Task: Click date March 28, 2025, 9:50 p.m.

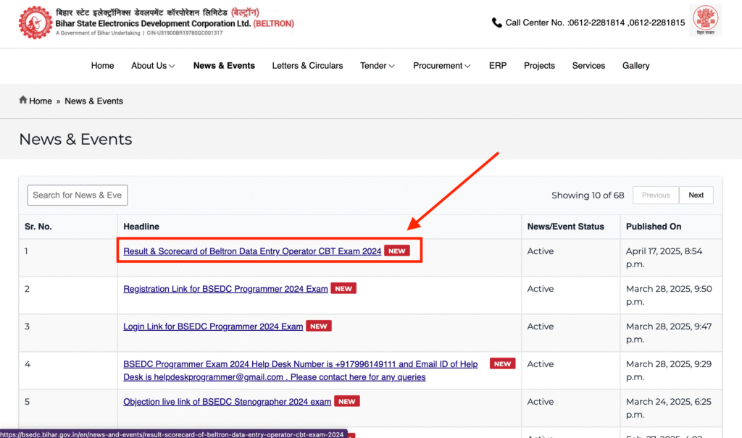Action: pos(669,295)
